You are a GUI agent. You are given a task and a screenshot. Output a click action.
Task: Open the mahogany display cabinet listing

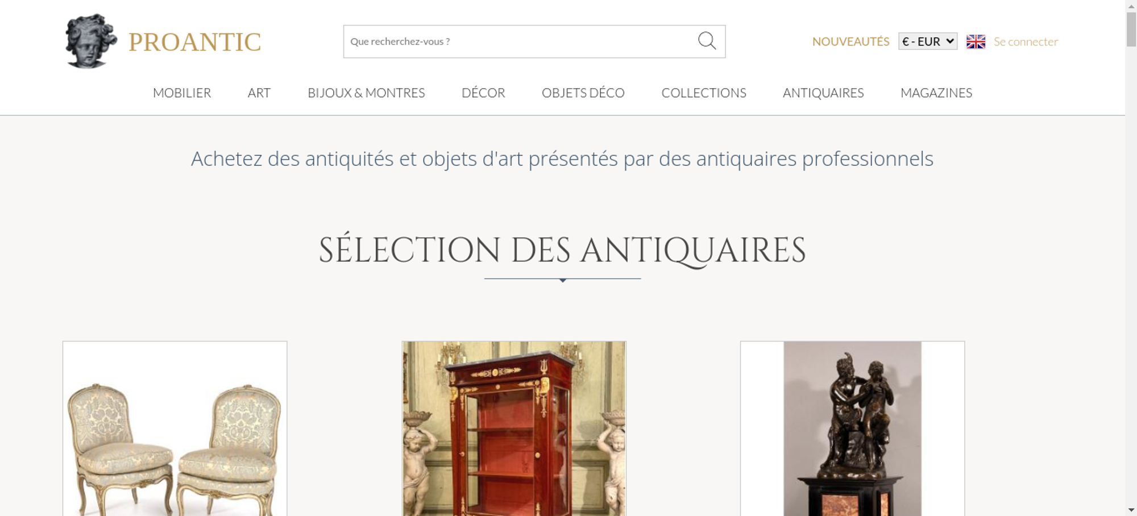pyautogui.click(x=514, y=428)
